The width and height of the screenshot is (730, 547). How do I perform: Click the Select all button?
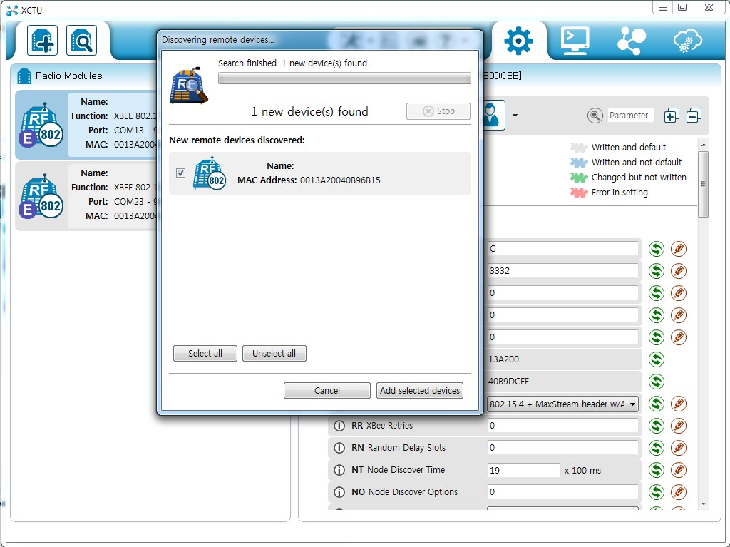coord(205,353)
